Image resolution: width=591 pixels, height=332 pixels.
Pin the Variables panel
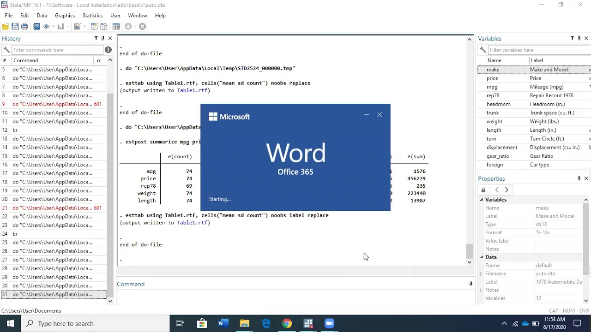[x=579, y=38]
